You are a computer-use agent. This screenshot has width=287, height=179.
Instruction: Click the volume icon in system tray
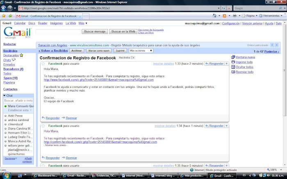coord(269,175)
